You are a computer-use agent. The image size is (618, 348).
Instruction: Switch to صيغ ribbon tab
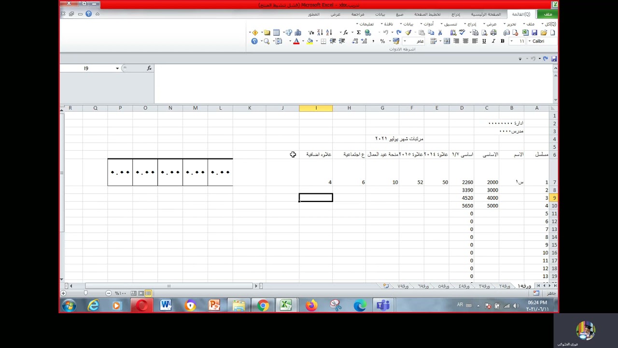pos(400,14)
